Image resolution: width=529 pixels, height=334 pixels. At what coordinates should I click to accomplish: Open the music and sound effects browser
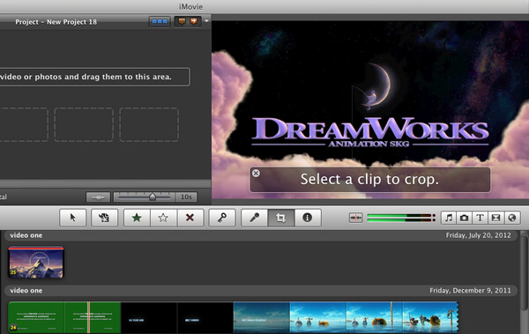pos(449,218)
